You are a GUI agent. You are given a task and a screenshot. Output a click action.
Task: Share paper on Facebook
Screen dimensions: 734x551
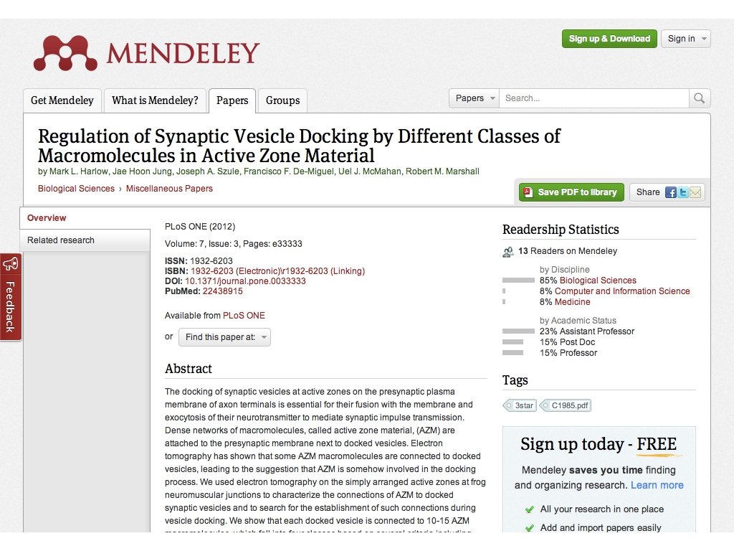click(671, 192)
